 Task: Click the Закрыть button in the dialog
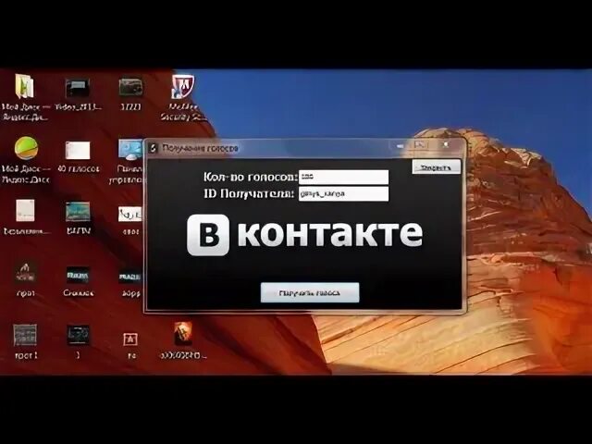(x=436, y=167)
